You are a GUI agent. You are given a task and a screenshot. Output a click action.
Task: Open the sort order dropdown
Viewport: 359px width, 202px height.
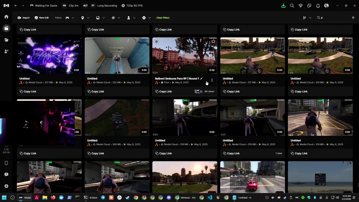click(307, 18)
